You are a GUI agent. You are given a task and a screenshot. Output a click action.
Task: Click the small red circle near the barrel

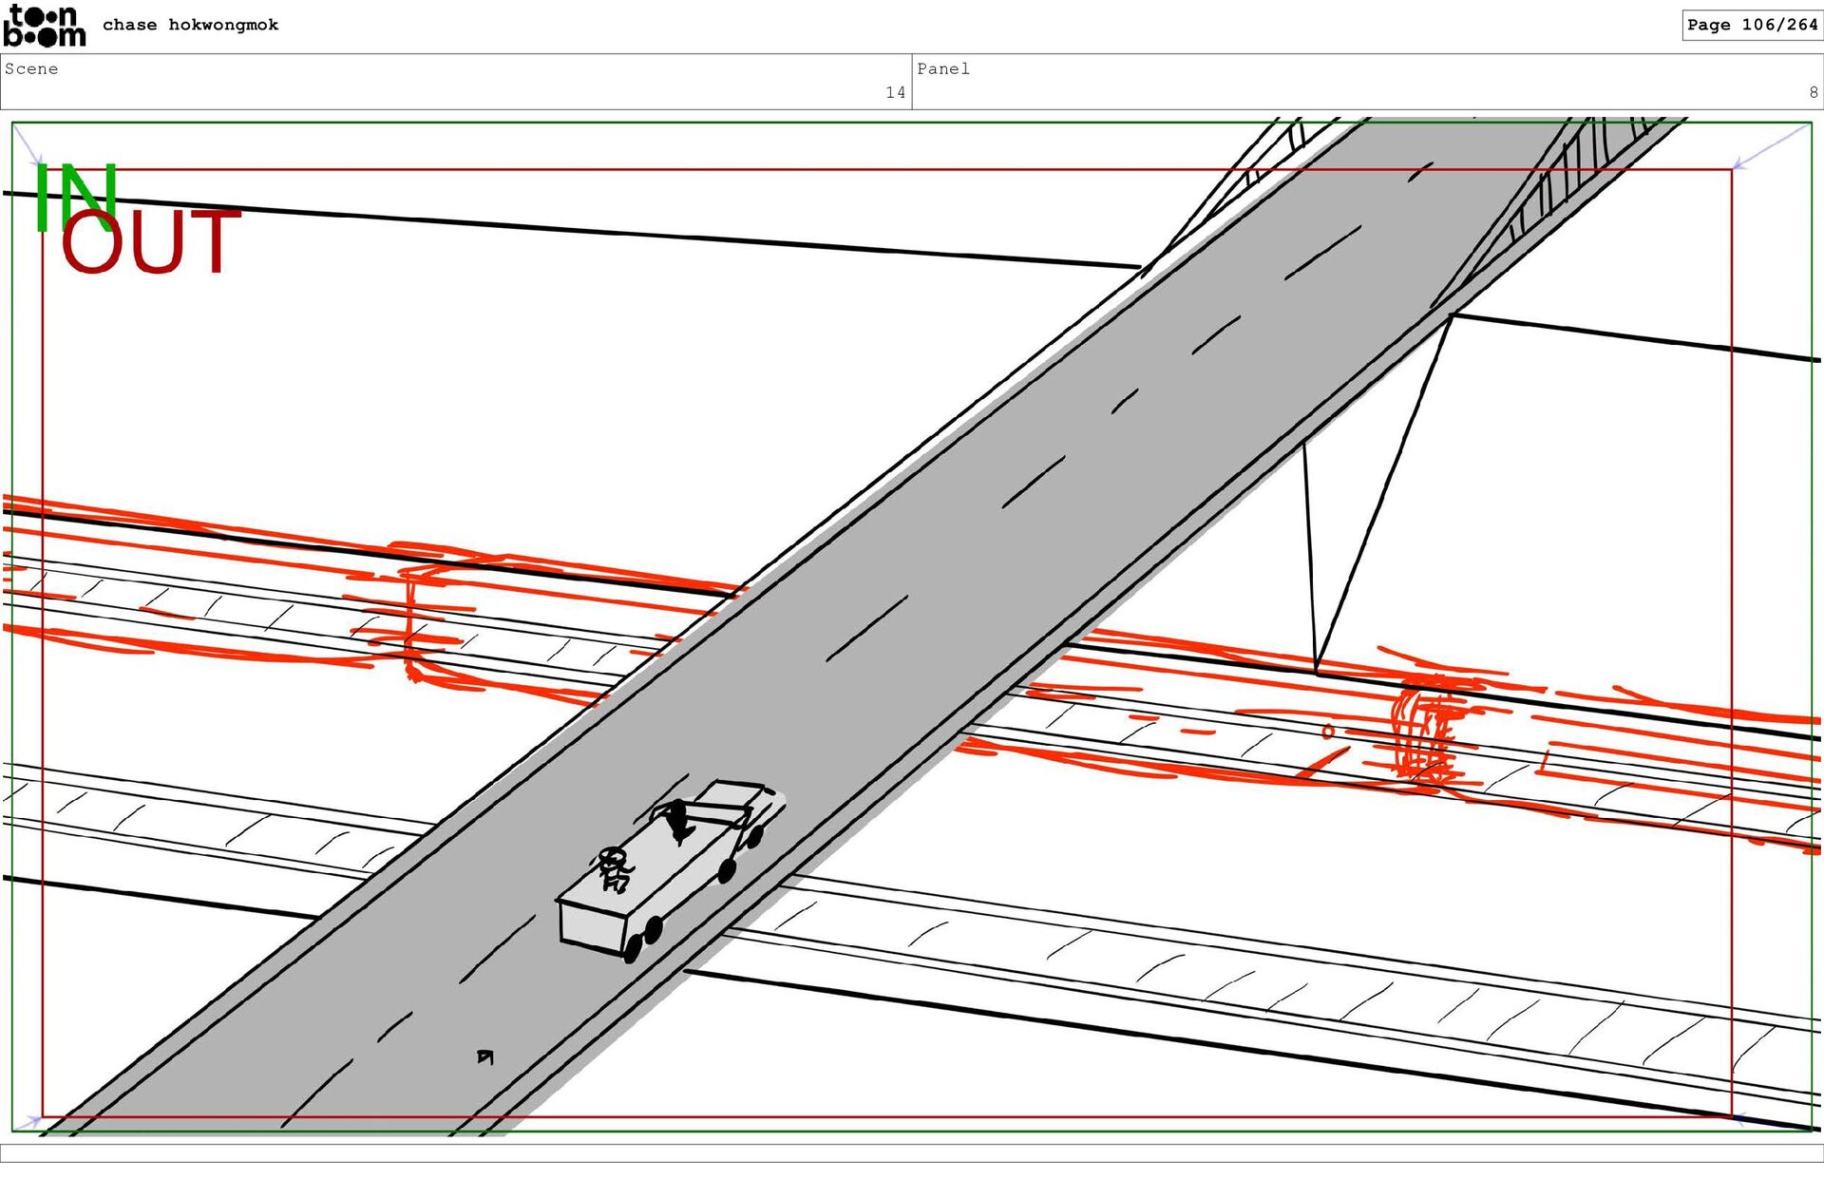1328,731
